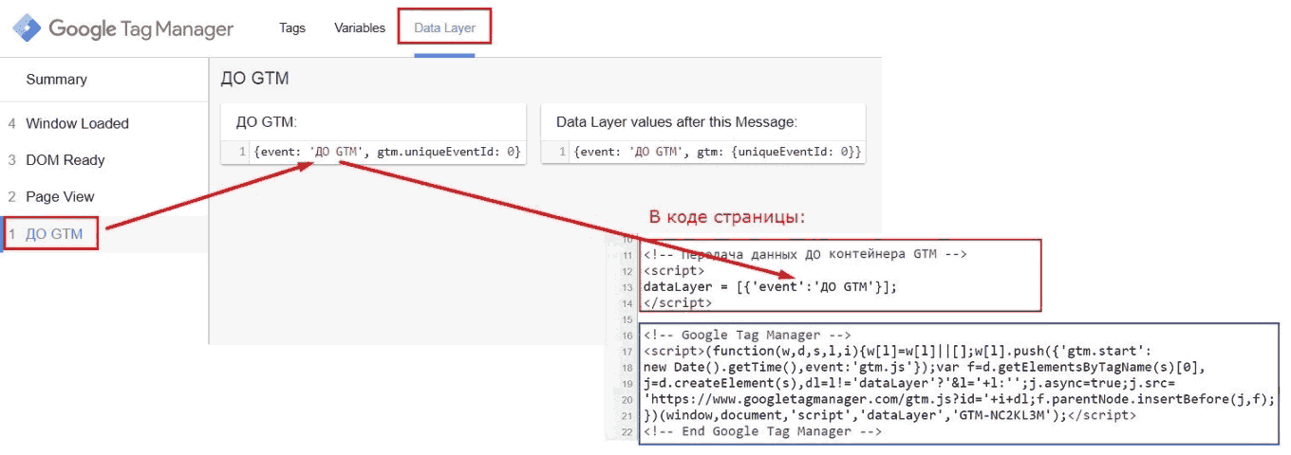Switch to the Data Layer tab
Viewport: 1291px width, 455px height.
click(x=444, y=28)
